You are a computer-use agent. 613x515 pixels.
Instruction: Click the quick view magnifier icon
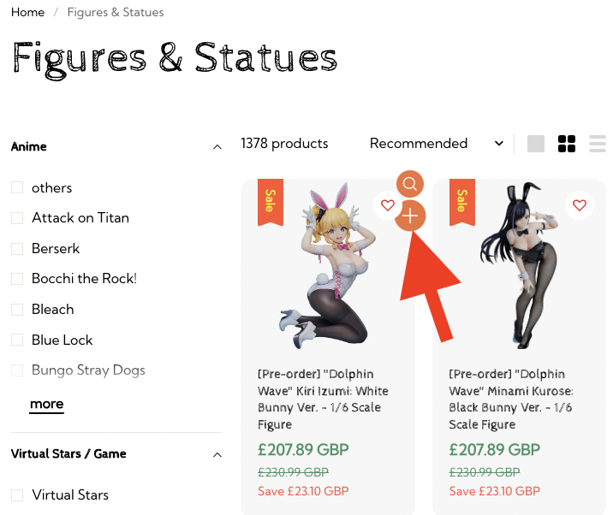pyautogui.click(x=410, y=183)
